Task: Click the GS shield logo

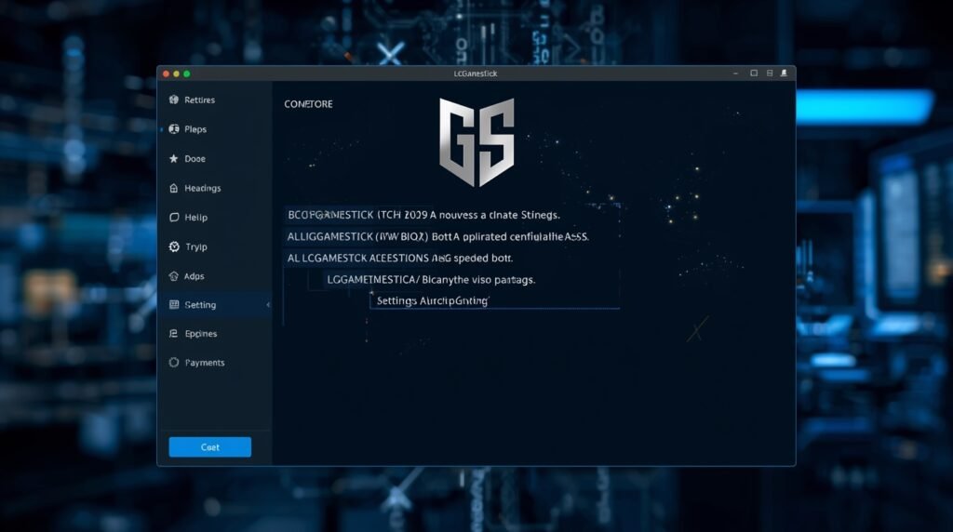Action: click(x=476, y=141)
